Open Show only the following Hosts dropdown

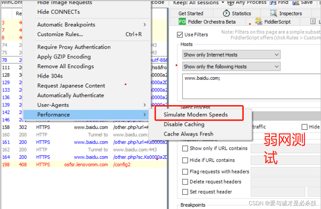[231, 66]
